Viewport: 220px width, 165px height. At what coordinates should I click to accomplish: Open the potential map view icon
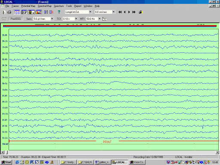[x=24, y=12]
